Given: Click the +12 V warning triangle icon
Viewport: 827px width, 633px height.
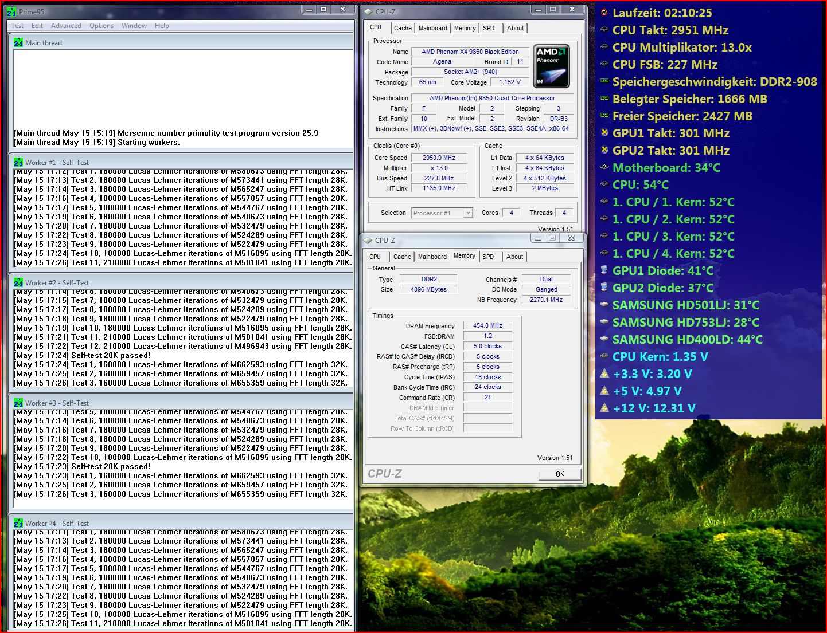Looking at the screenshot, I should (604, 408).
